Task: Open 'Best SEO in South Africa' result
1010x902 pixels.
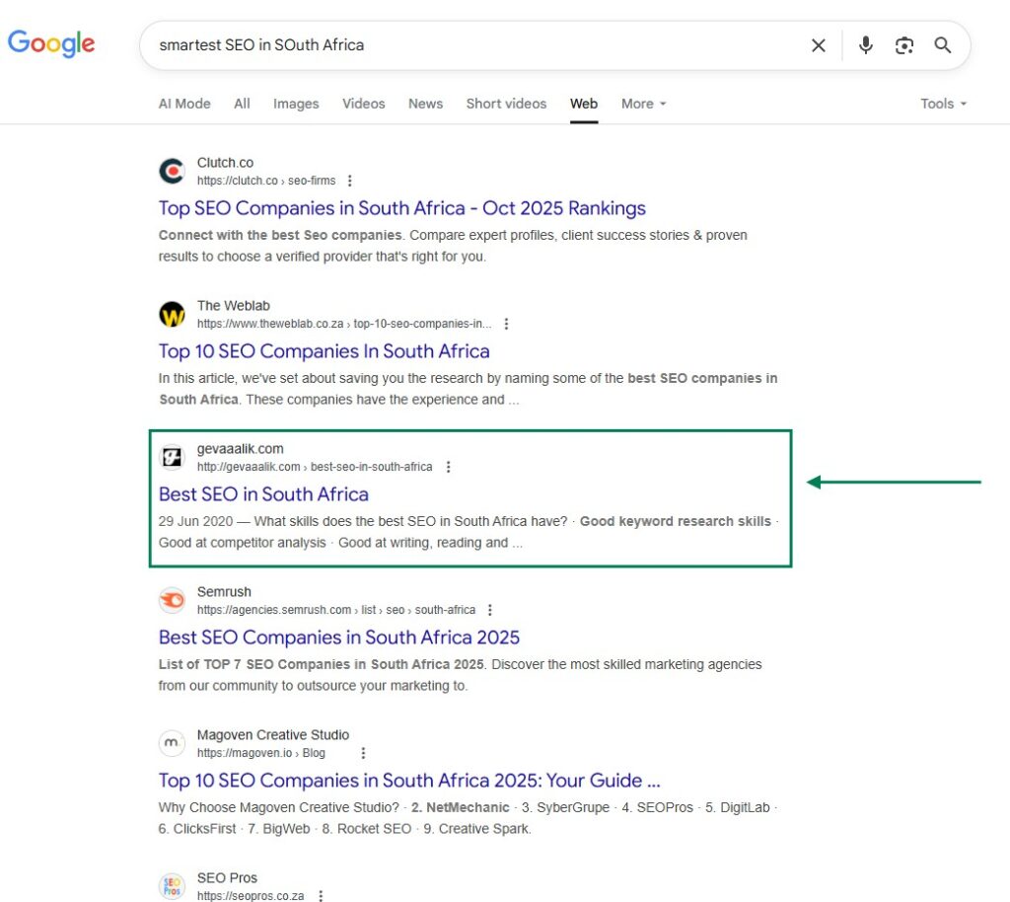Action: [263, 494]
